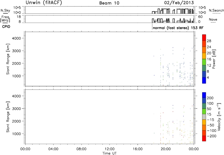Click the 'N.Search' legend label
The image size is (224, 155).
point(216,10)
